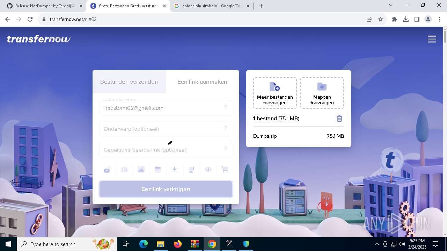Open WinRAR from taskbar
The image size is (447, 251).
click(195, 244)
